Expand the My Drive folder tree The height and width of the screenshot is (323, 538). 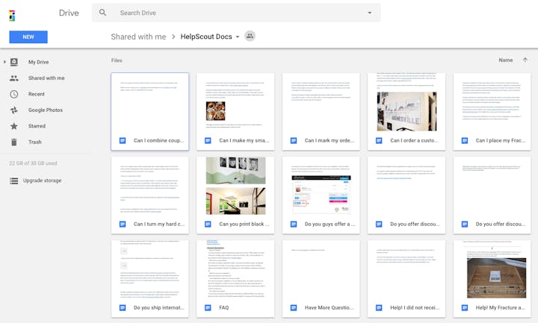coord(4,62)
